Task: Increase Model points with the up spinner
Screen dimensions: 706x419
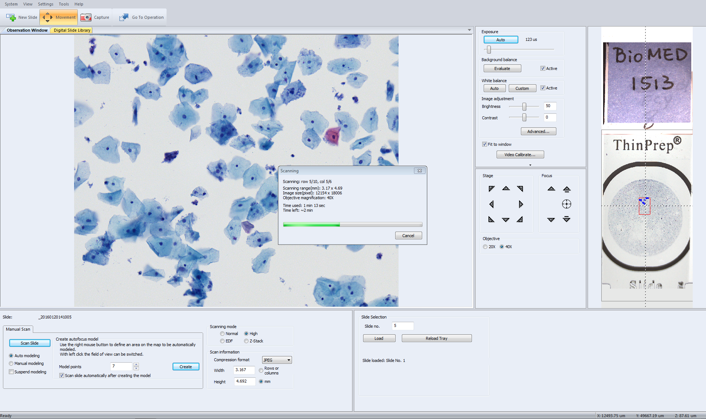Action: pyautogui.click(x=136, y=365)
